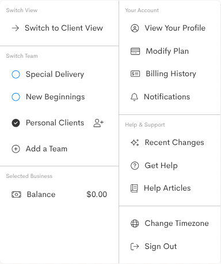Click the sign out arrow icon

click(x=135, y=246)
